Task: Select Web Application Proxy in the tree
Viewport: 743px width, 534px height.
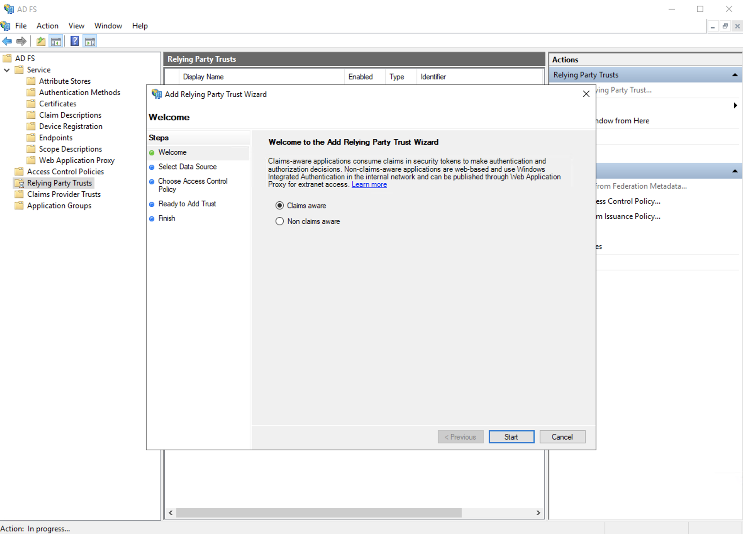Action: pyautogui.click(x=77, y=160)
